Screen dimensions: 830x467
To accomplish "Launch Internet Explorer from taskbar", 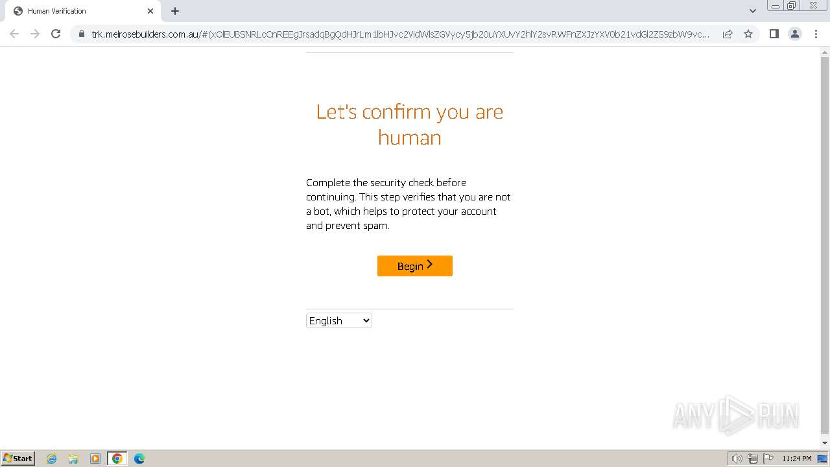I will pyautogui.click(x=52, y=459).
